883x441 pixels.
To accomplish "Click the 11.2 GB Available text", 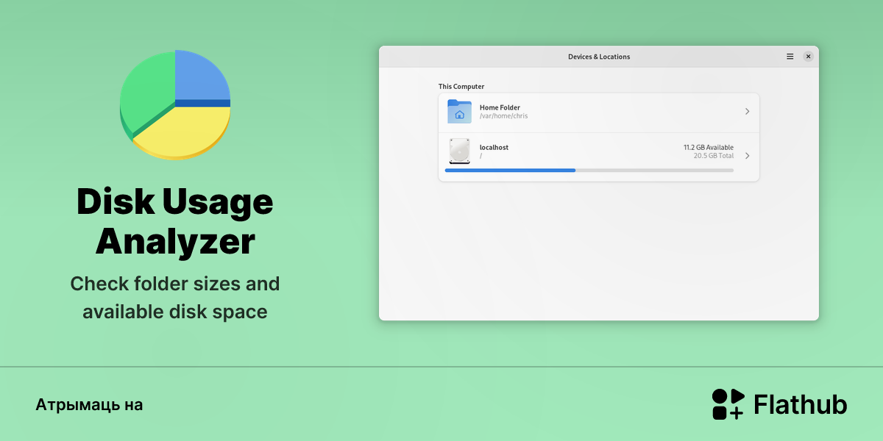I will [709, 147].
